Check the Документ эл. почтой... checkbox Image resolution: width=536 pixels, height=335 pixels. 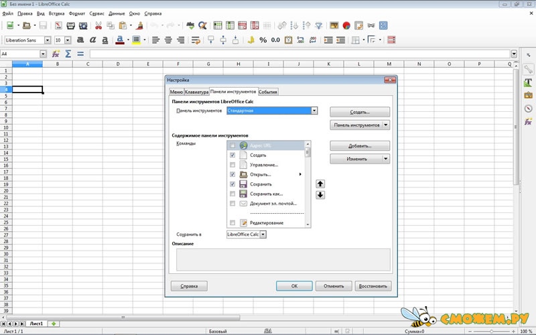(232, 204)
